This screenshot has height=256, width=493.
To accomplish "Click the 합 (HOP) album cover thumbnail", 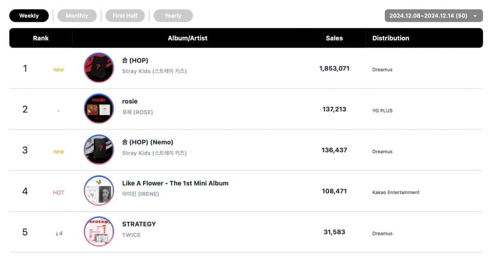I will pos(99,68).
